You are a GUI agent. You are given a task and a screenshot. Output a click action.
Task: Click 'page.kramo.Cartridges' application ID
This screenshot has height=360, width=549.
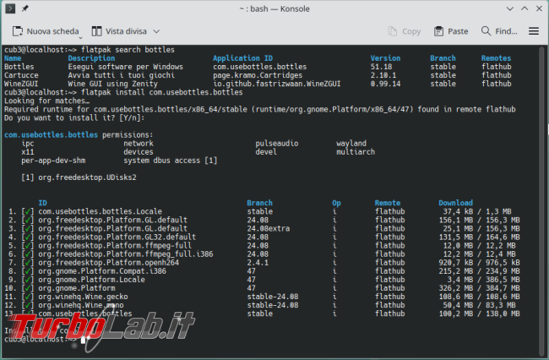[x=258, y=75]
